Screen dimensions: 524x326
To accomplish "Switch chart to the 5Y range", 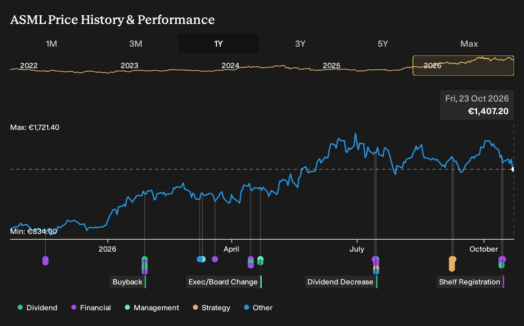I will click(x=383, y=44).
